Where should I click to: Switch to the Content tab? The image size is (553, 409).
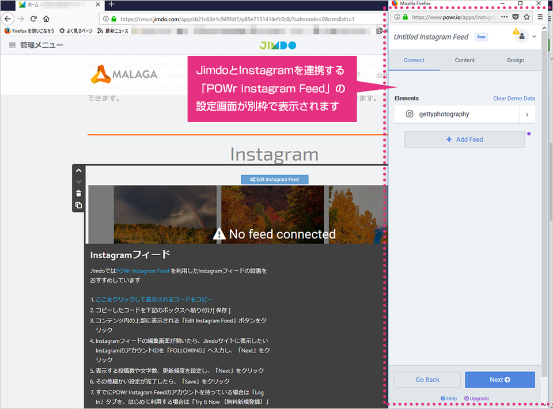464,60
